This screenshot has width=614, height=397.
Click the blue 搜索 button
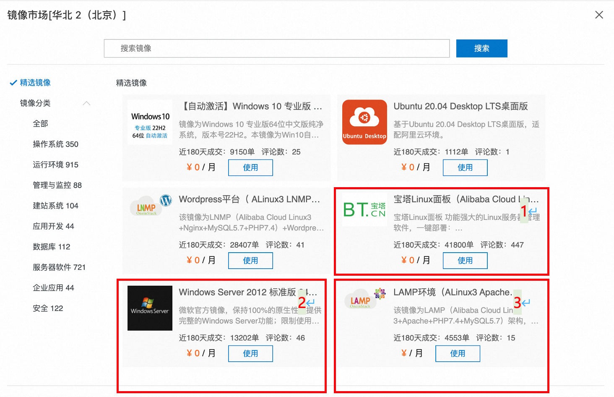pos(481,48)
